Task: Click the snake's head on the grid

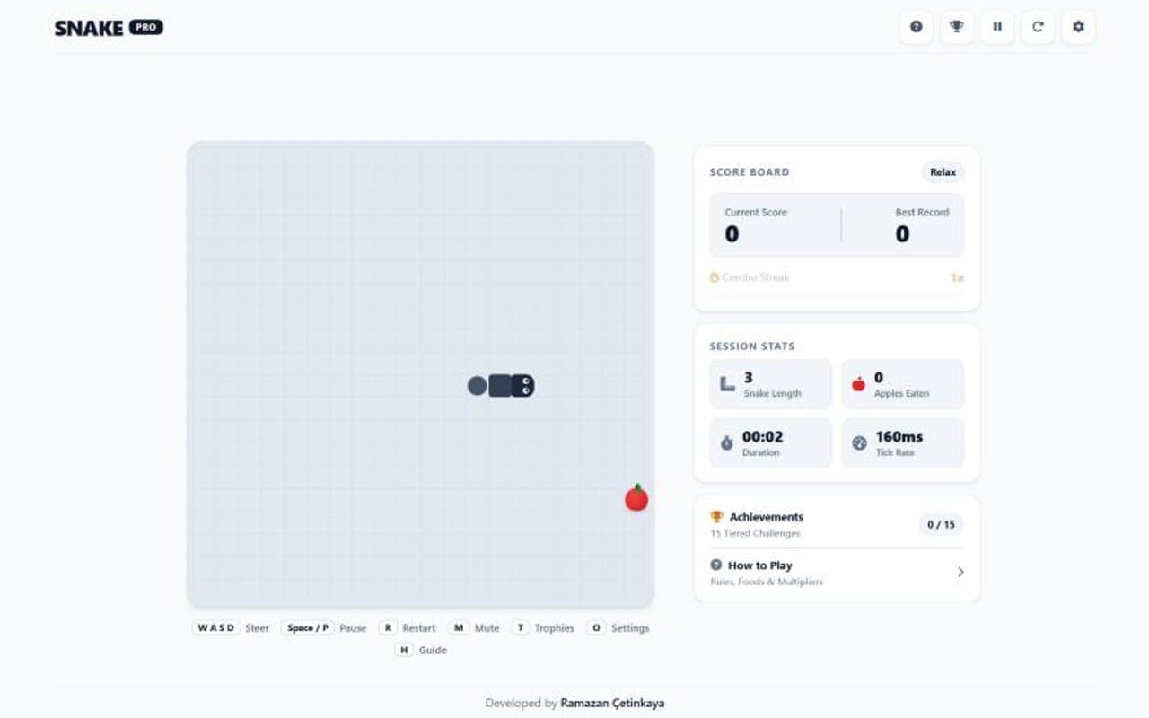Action: [523, 386]
